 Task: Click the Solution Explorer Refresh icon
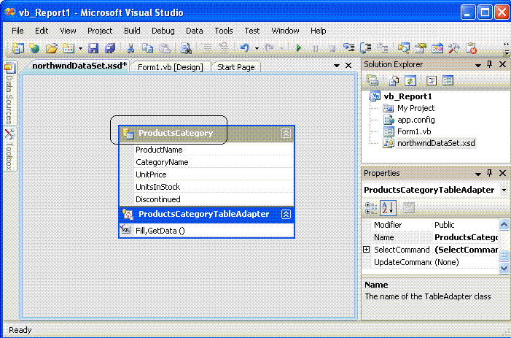point(410,80)
